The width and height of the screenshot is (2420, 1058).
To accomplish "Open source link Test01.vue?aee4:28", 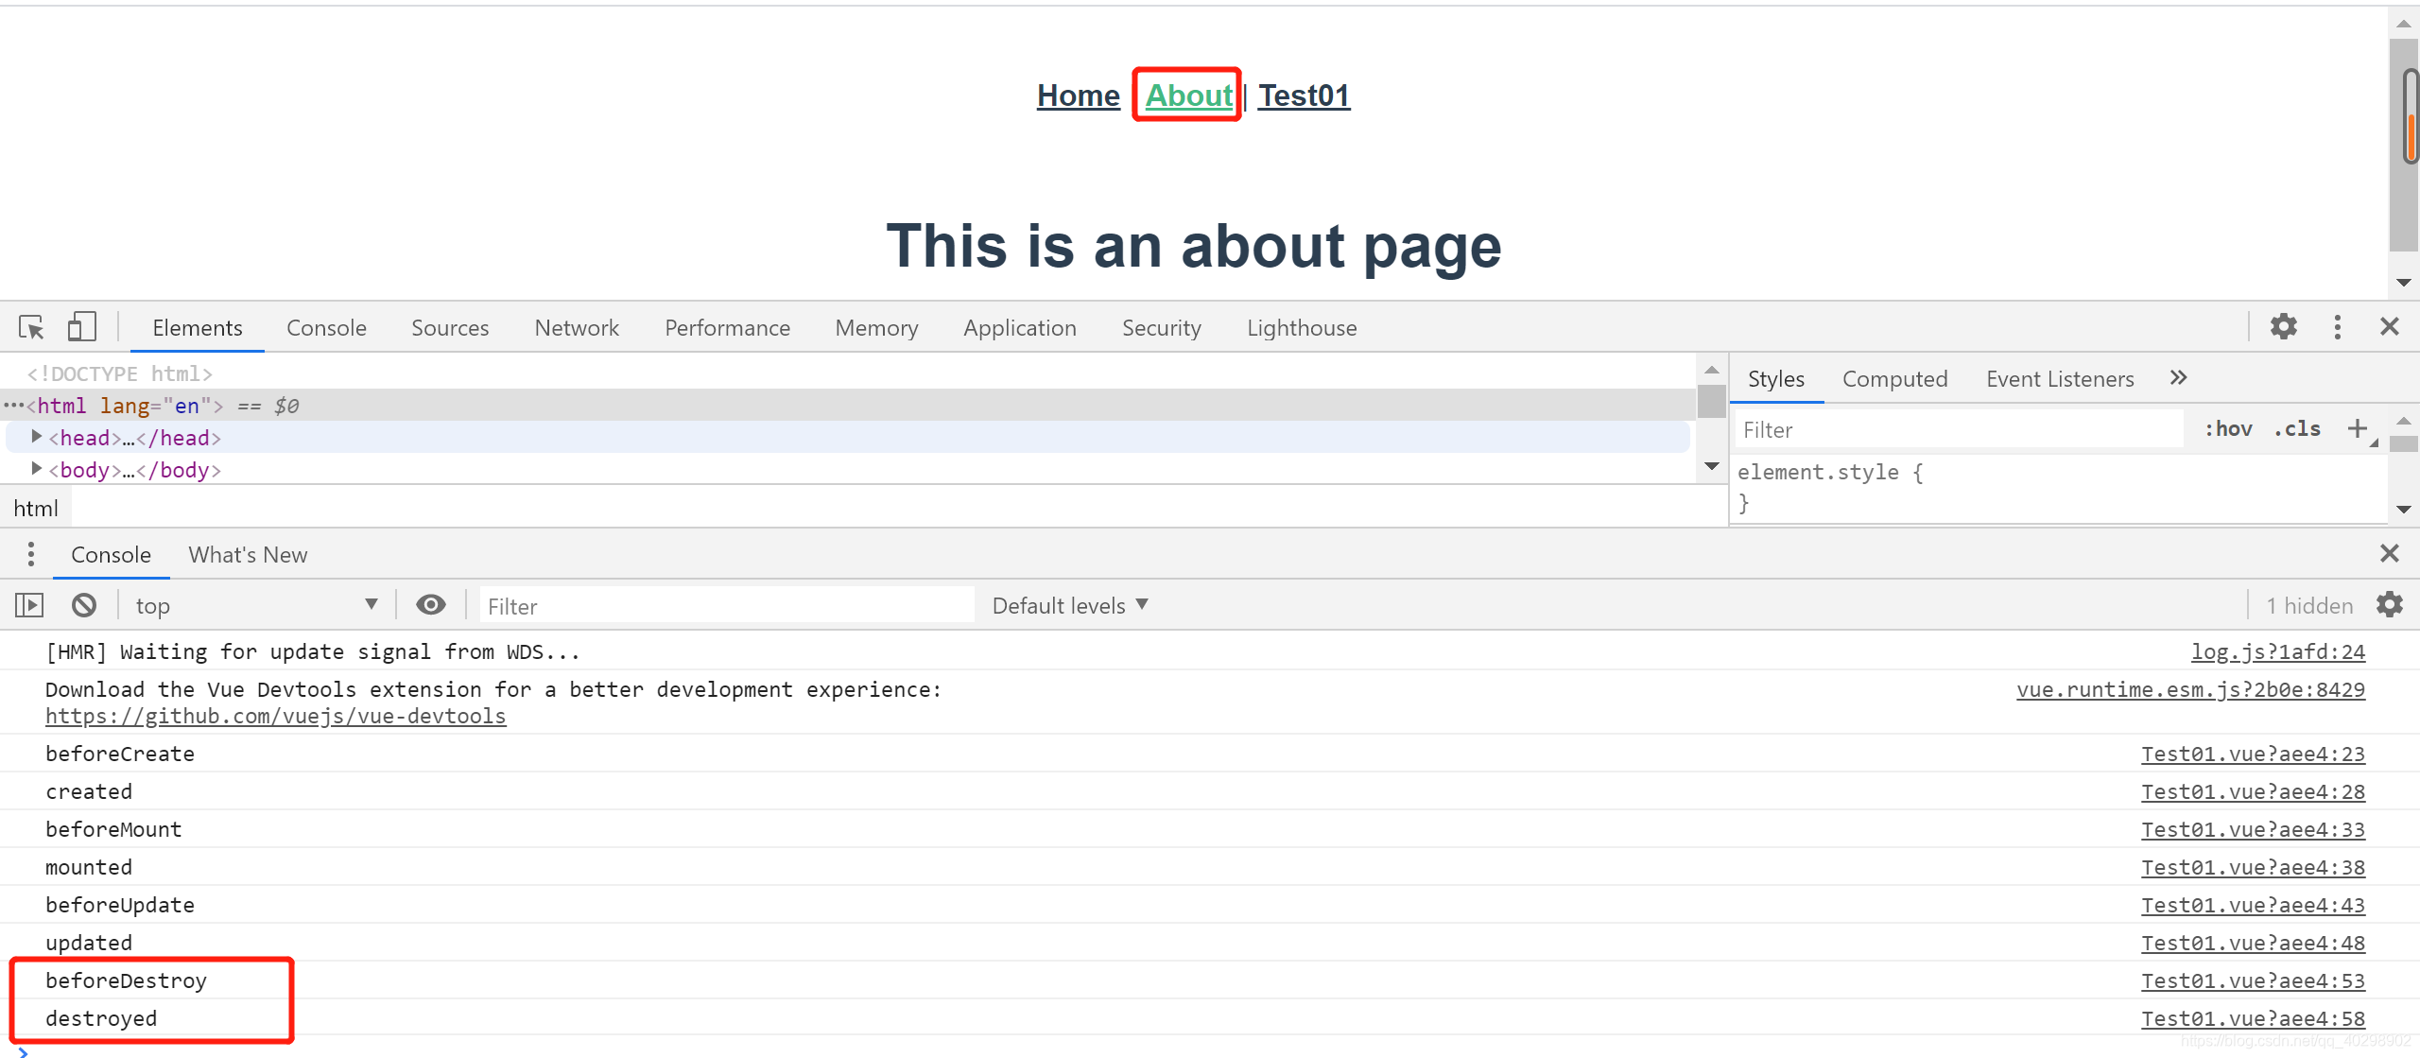I will pos(2253,791).
